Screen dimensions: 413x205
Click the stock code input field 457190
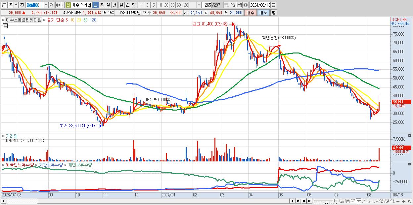click(34, 5)
